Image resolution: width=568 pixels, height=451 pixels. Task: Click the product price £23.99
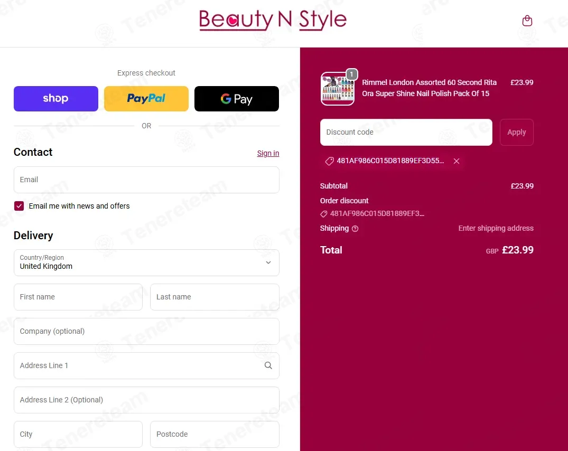point(522,82)
